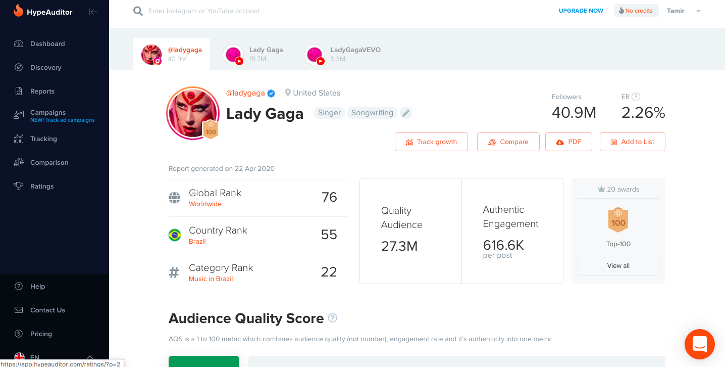Click the pencil icon to edit tags
Viewport: 725px width, 367px height.
pyautogui.click(x=406, y=113)
